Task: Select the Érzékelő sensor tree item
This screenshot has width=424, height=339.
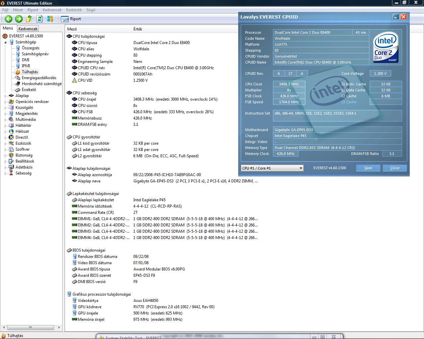Action: coord(29,90)
